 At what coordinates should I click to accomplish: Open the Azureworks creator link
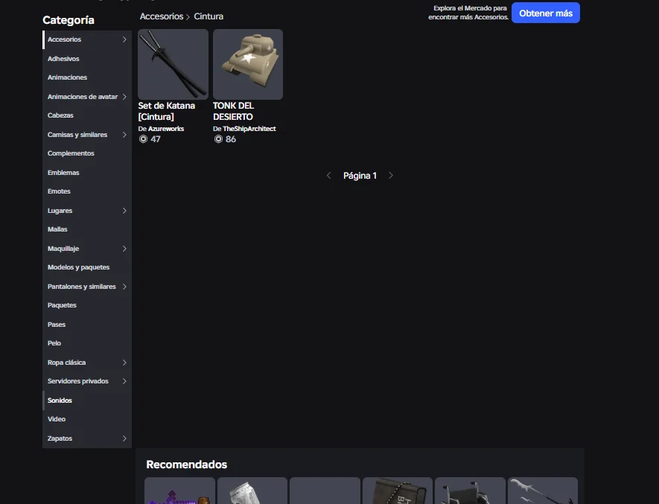165,129
